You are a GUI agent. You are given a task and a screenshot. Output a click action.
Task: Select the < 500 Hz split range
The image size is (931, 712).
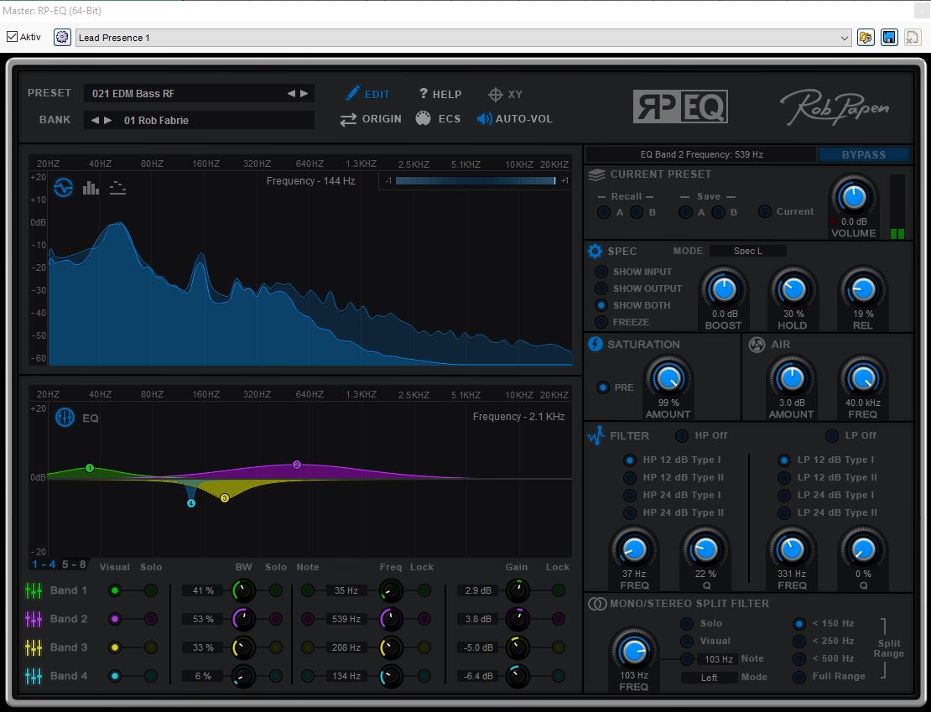point(799,658)
